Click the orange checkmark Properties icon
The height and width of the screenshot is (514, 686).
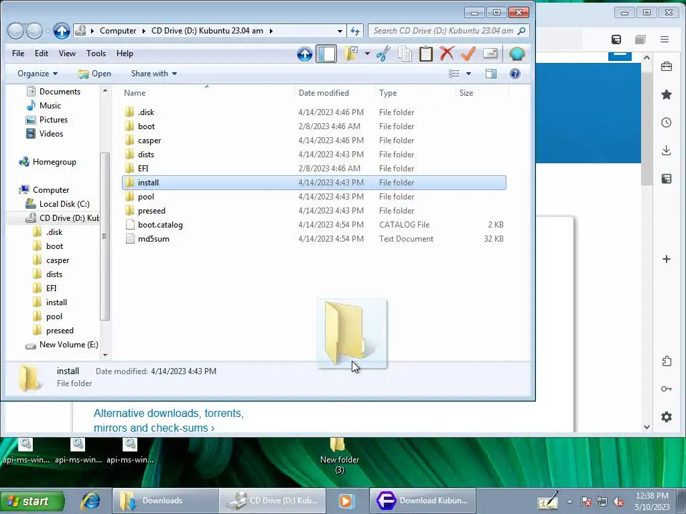[468, 54]
